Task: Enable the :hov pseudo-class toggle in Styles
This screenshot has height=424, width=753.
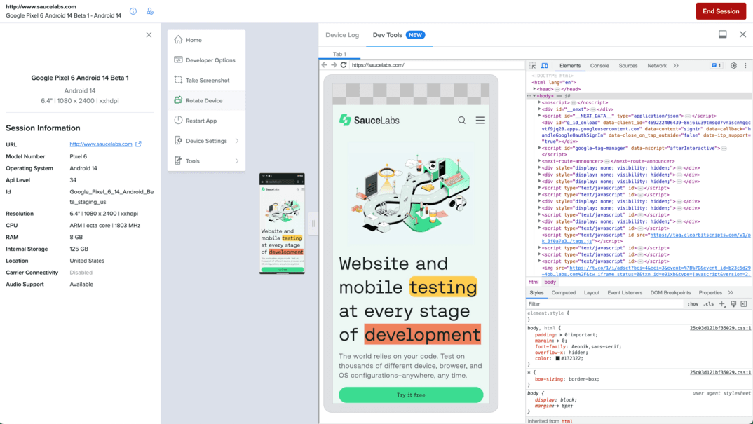Action: click(692, 303)
